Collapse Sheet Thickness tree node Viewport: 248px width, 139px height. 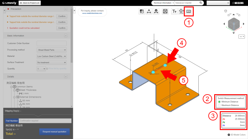(x=14, y=90)
